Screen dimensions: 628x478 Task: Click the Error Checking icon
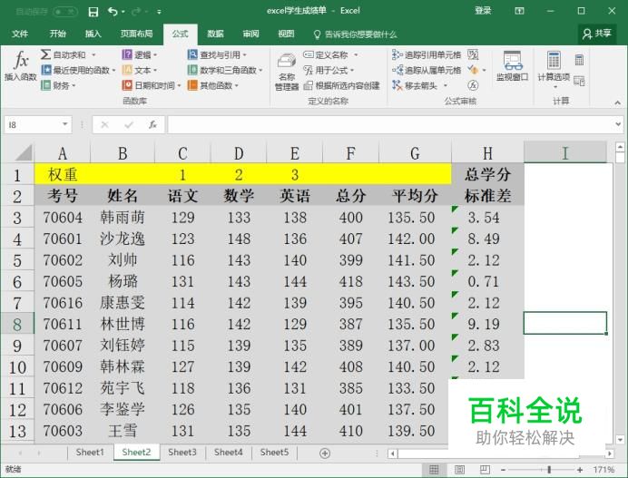point(473,71)
